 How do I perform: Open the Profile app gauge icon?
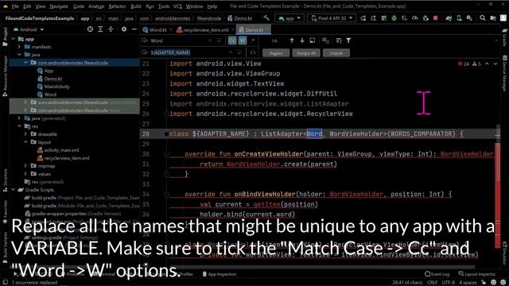[x=415, y=18]
